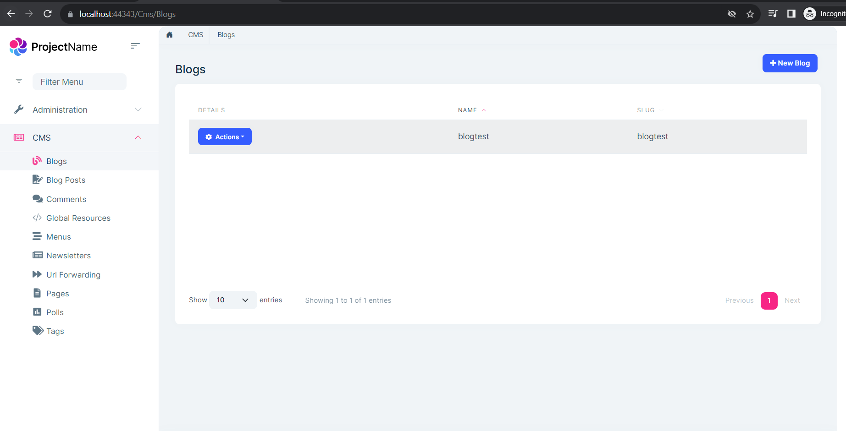Click the Newsletters list icon
The height and width of the screenshot is (431, 846).
click(38, 255)
